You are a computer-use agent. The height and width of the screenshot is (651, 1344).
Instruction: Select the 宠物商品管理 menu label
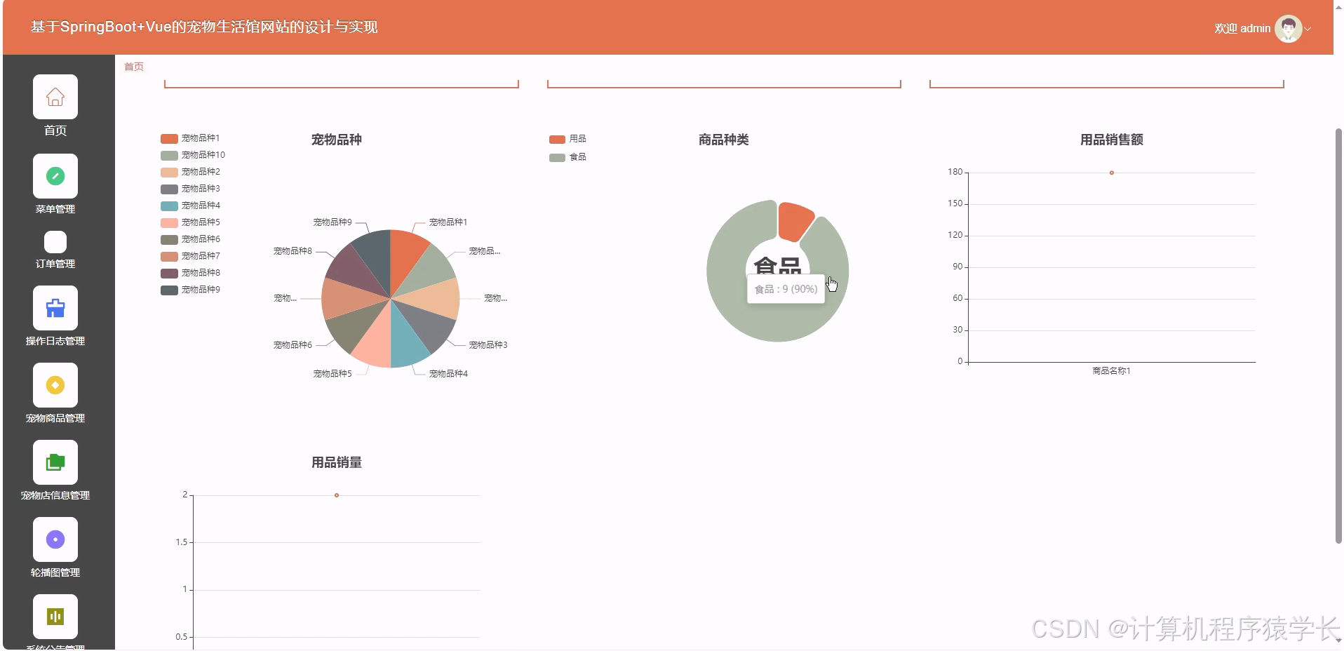[x=55, y=418]
